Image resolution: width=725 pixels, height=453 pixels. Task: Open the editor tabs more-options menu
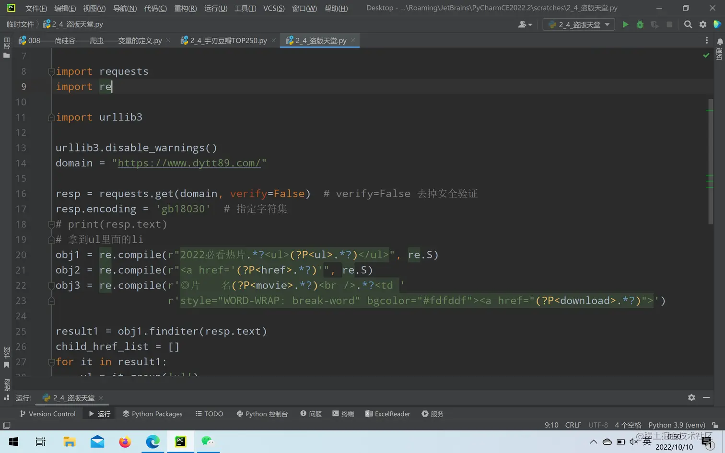pyautogui.click(x=707, y=41)
